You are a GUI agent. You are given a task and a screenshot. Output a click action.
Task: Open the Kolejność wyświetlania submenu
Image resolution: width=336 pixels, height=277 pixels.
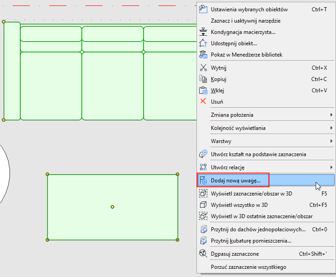pos(266,128)
